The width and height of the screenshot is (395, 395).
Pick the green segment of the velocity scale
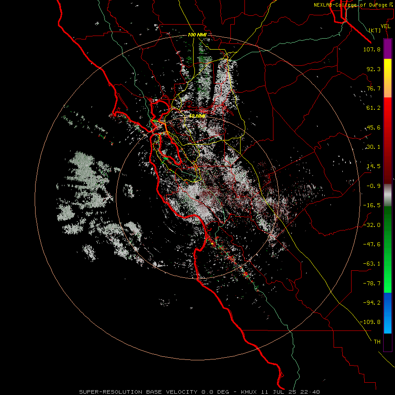tap(388, 249)
